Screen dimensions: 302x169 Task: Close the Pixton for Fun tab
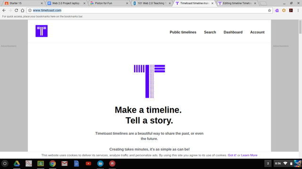(x=127, y=3)
